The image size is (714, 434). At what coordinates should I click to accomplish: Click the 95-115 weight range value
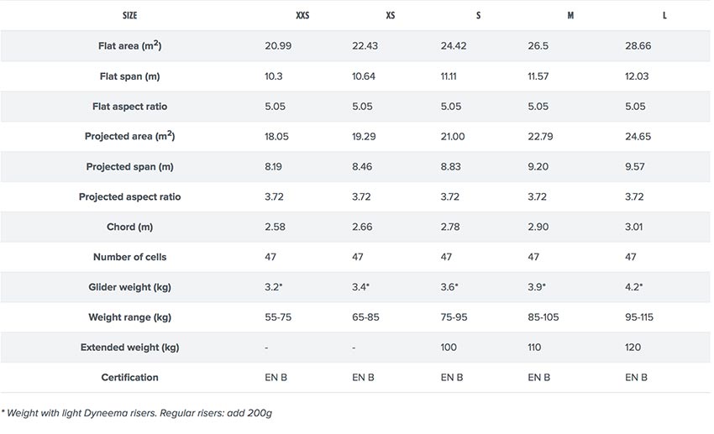coord(639,317)
